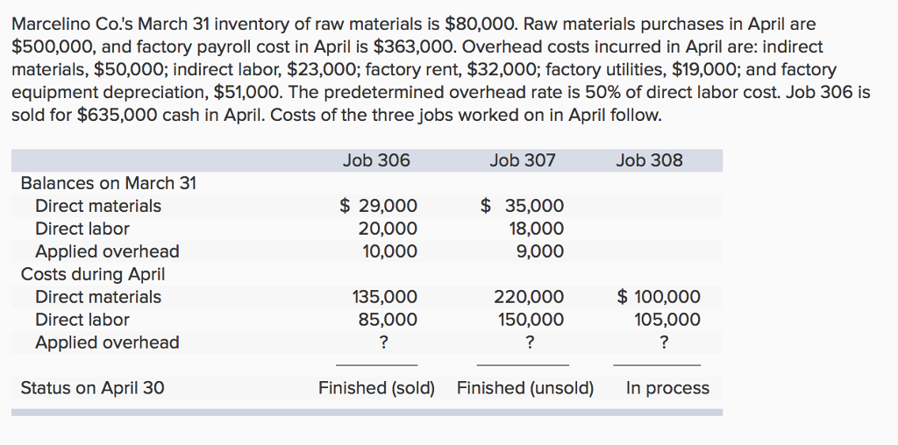
Task: Click the $ 100,000 cell for Job 308
Action: coord(659,297)
